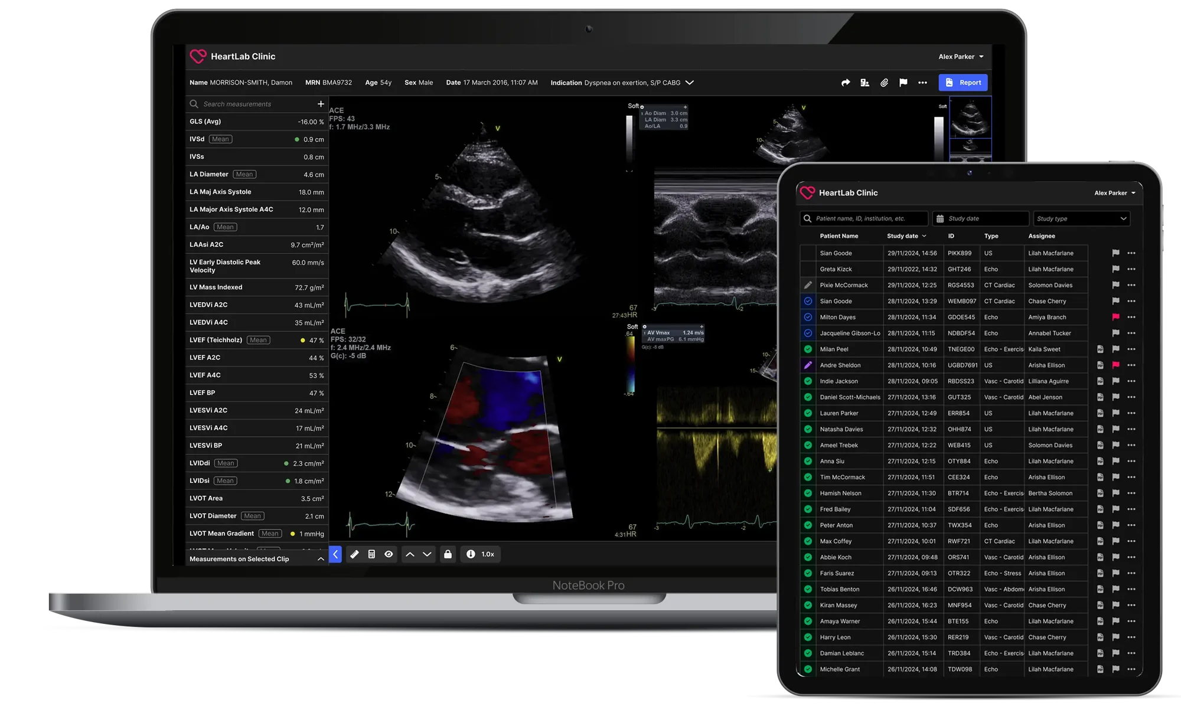1181x713 pixels.
Task: Click the red flag on Andre Sheldon row
Action: pyautogui.click(x=1115, y=365)
